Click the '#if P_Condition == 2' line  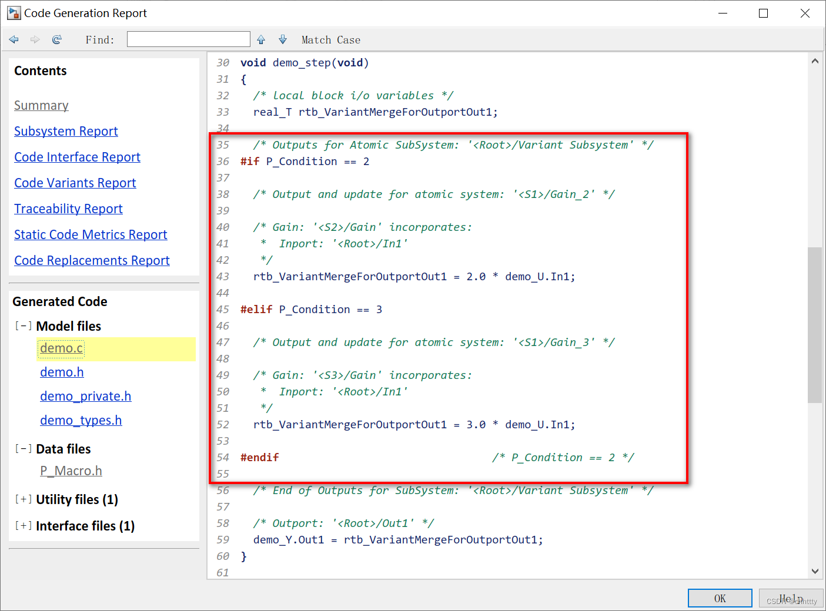(305, 162)
